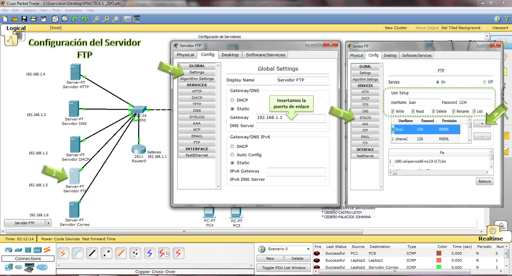The image size is (512, 276).
Task: Select the PC5 workstation icon
Action: click(x=236, y=213)
